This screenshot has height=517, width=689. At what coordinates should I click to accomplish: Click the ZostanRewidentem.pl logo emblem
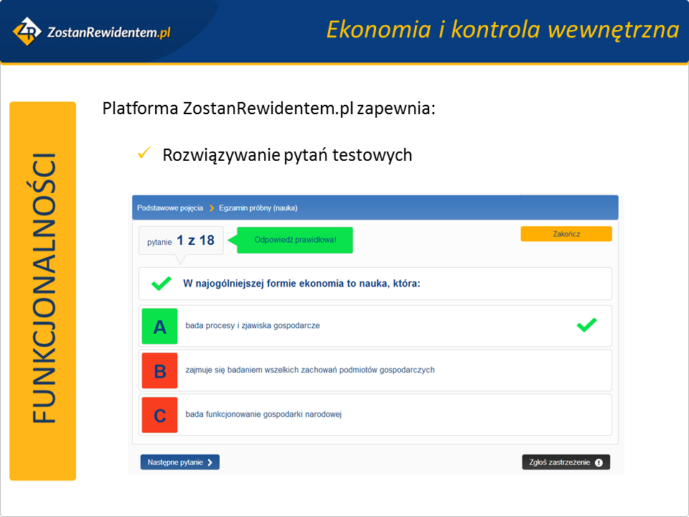pyautogui.click(x=27, y=31)
